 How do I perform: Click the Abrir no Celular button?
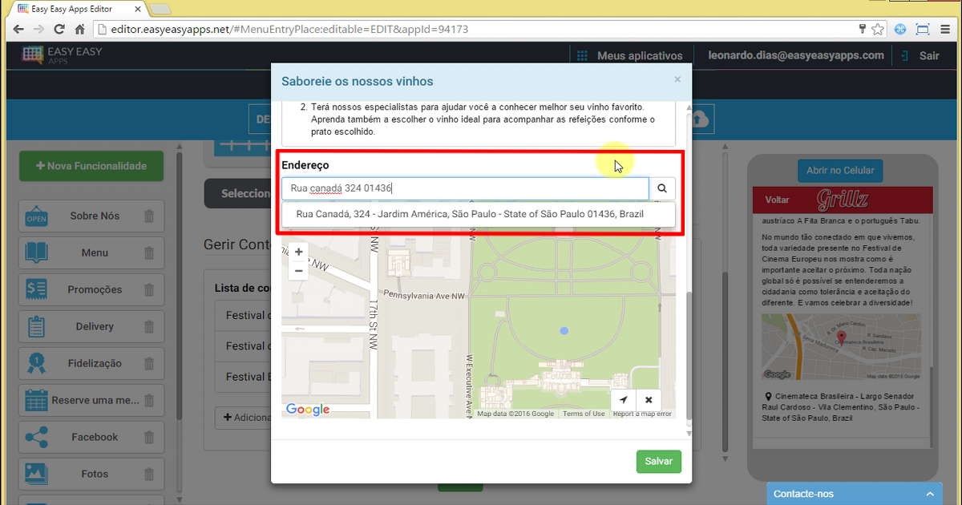(839, 170)
